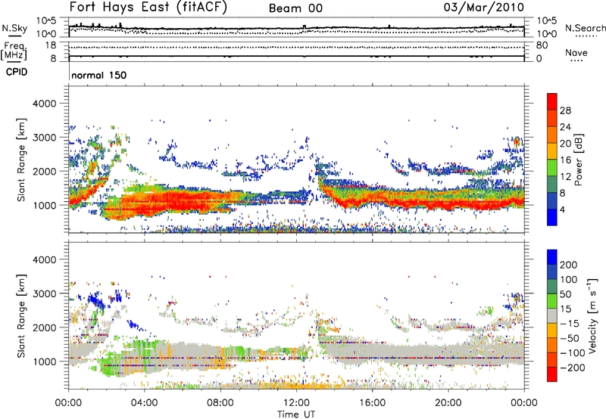Screen dimensions: 606x419
Task: Pick the yellow 16–20 dB power colorbar segment
Action: click(552, 151)
